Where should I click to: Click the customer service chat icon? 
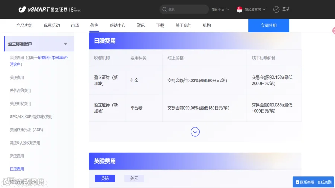(297, 182)
